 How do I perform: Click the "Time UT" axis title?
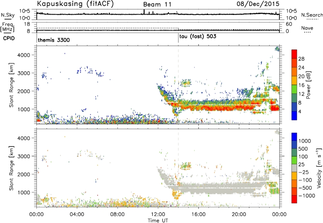158,221
